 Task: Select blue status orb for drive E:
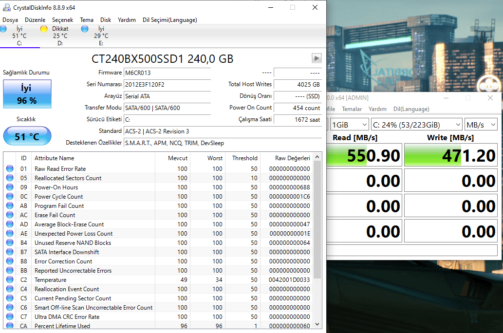coord(85,29)
